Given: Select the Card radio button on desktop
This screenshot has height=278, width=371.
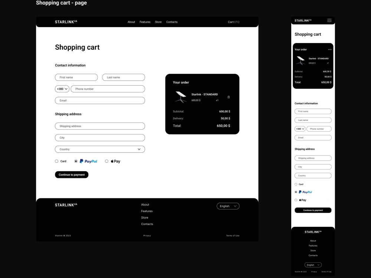Looking at the screenshot, I should [56, 161].
